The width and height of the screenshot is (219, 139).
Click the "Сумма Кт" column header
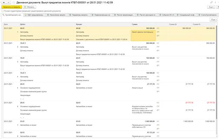(197, 24)
